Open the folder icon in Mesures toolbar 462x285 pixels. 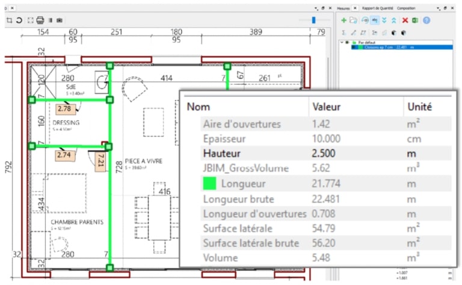pyautogui.click(x=354, y=20)
